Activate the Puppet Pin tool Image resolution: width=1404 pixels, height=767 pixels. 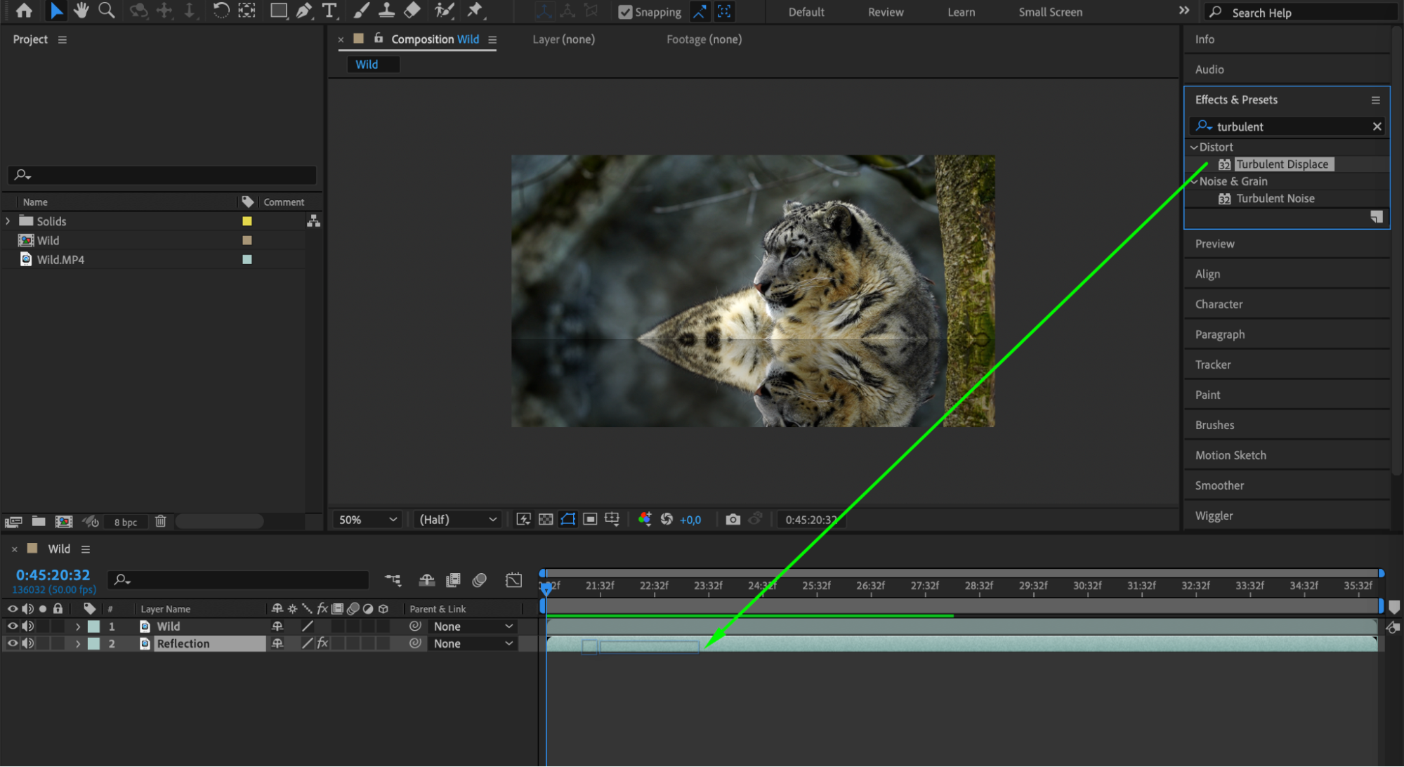[475, 11]
